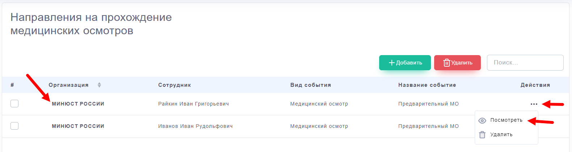Screen dimensions: 572x152
Task: Click the Название событие column header
Action: point(427,85)
